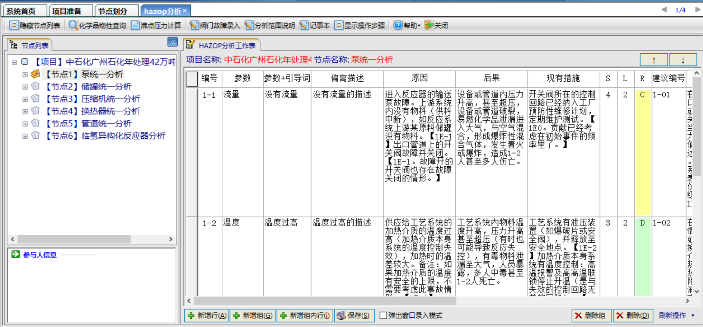Expand 节点5 管道统一分析 tree node
Viewport: 703px width, 327px height.
coord(25,124)
